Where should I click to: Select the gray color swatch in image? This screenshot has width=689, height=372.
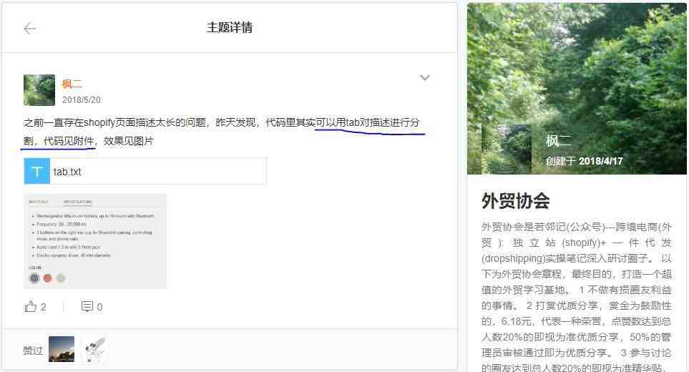point(34,278)
